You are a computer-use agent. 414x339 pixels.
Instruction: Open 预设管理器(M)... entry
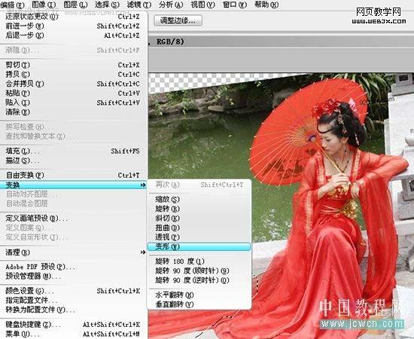click(x=73, y=276)
